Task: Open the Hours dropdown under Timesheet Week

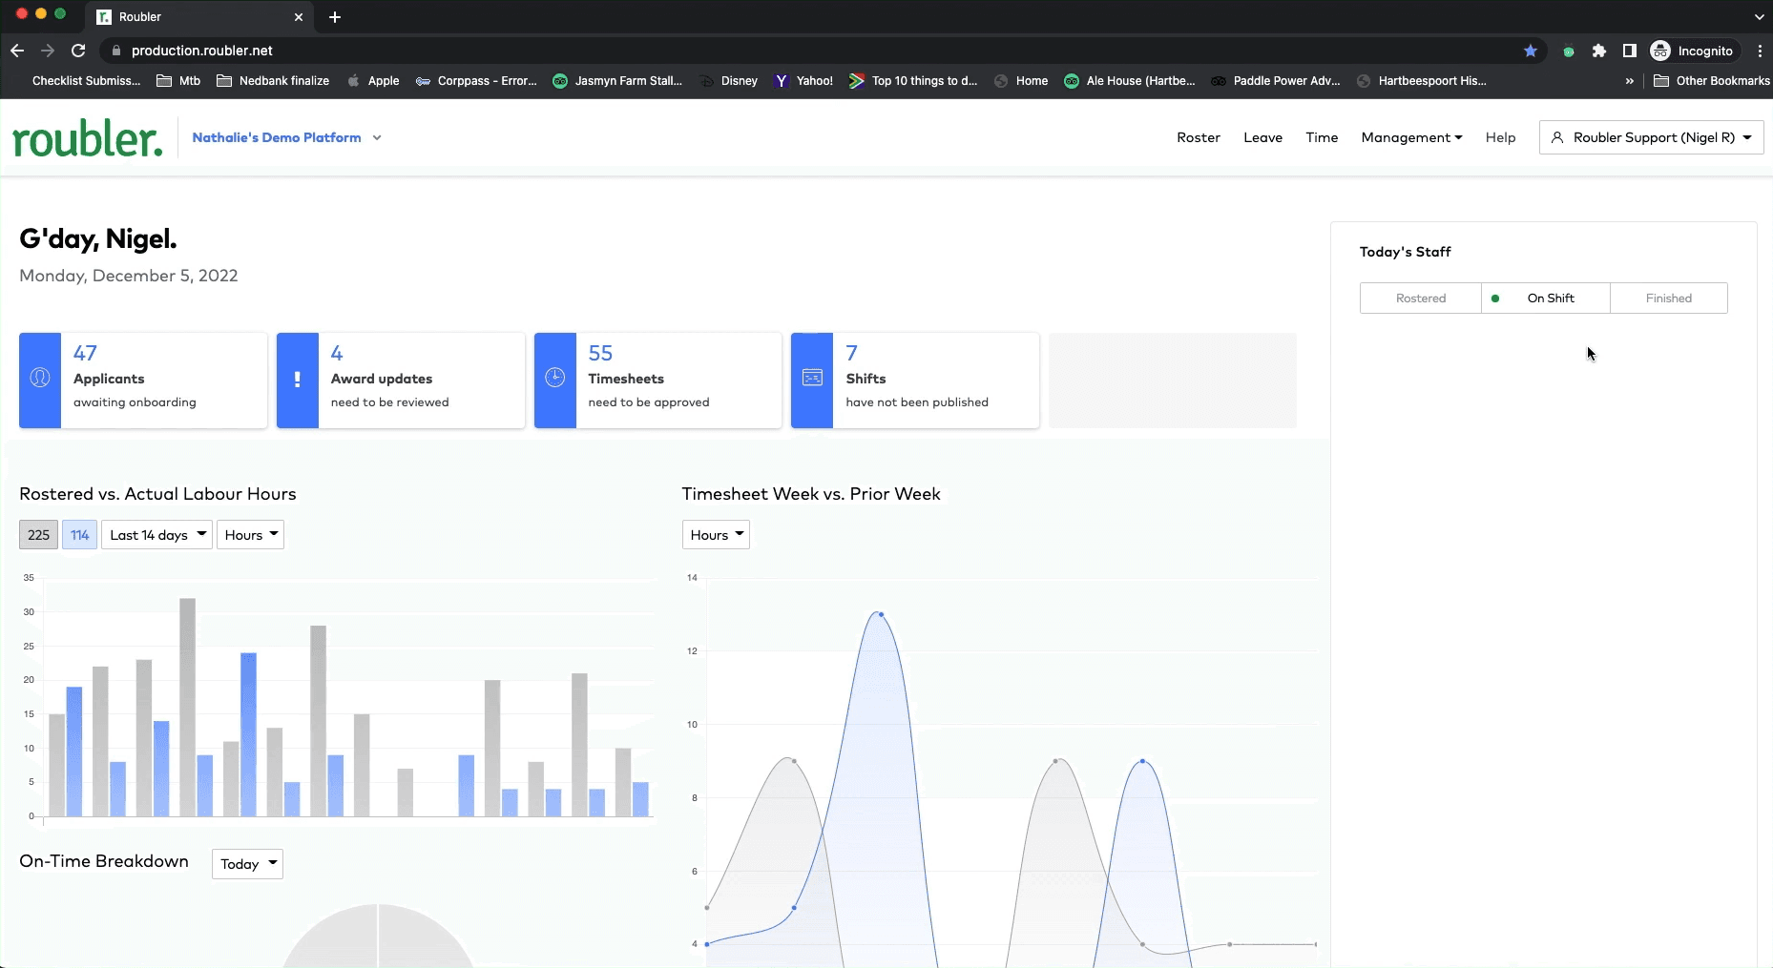Action: pyautogui.click(x=716, y=535)
